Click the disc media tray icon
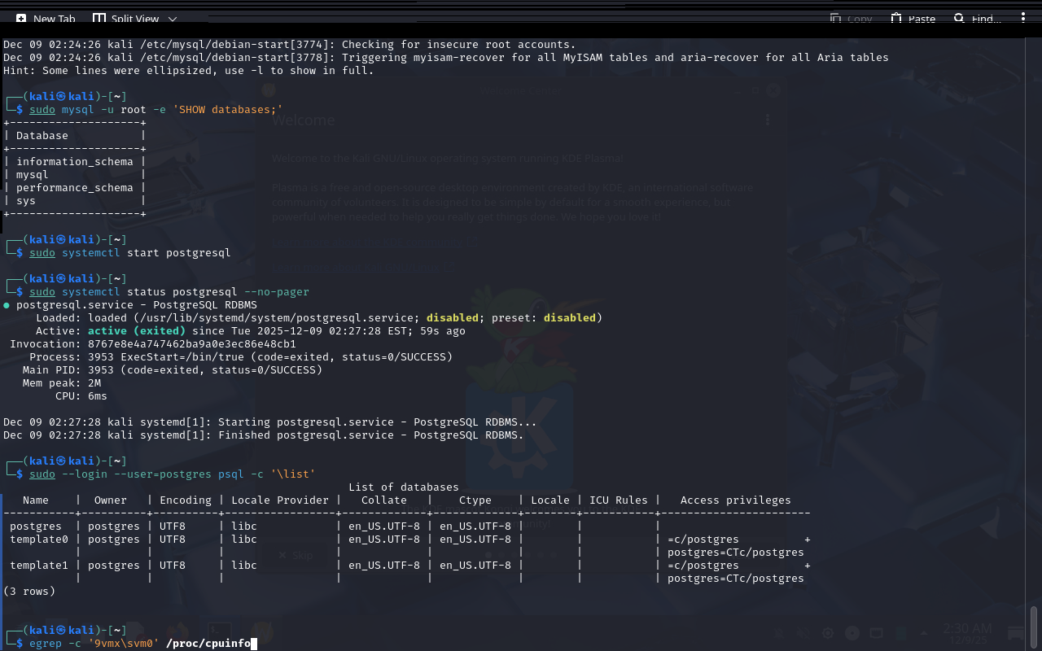The image size is (1042, 651). pyautogui.click(x=852, y=633)
